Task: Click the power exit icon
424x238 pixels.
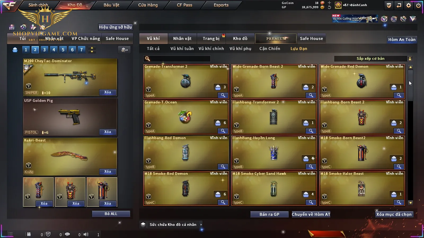Action: 418,5
